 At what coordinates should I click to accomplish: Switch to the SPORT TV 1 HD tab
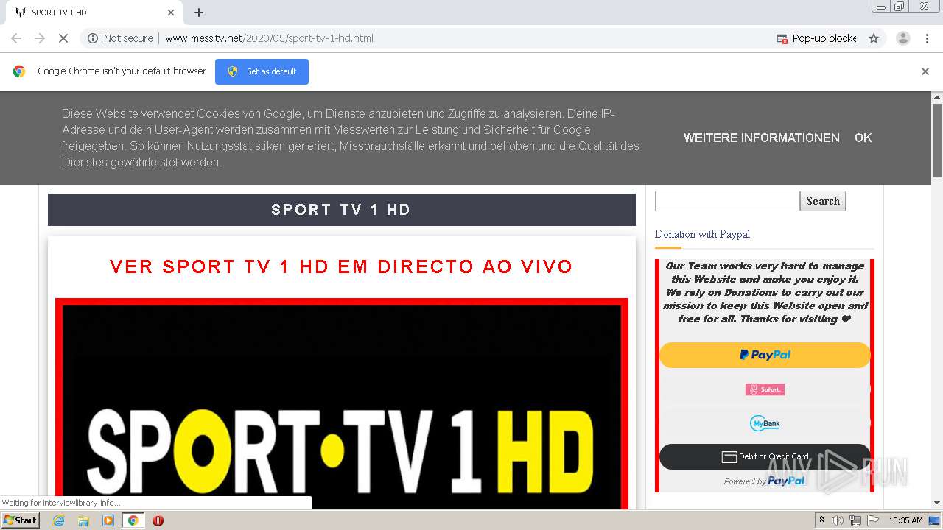[x=92, y=13]
